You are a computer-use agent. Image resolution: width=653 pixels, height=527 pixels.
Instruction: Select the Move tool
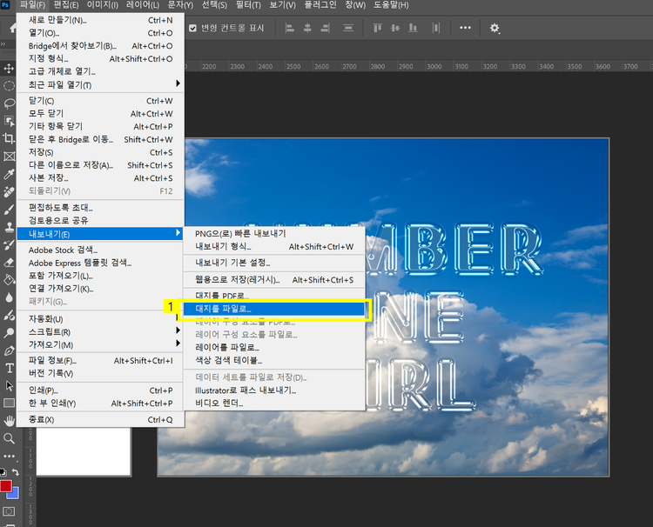click(x=9, y=69)
